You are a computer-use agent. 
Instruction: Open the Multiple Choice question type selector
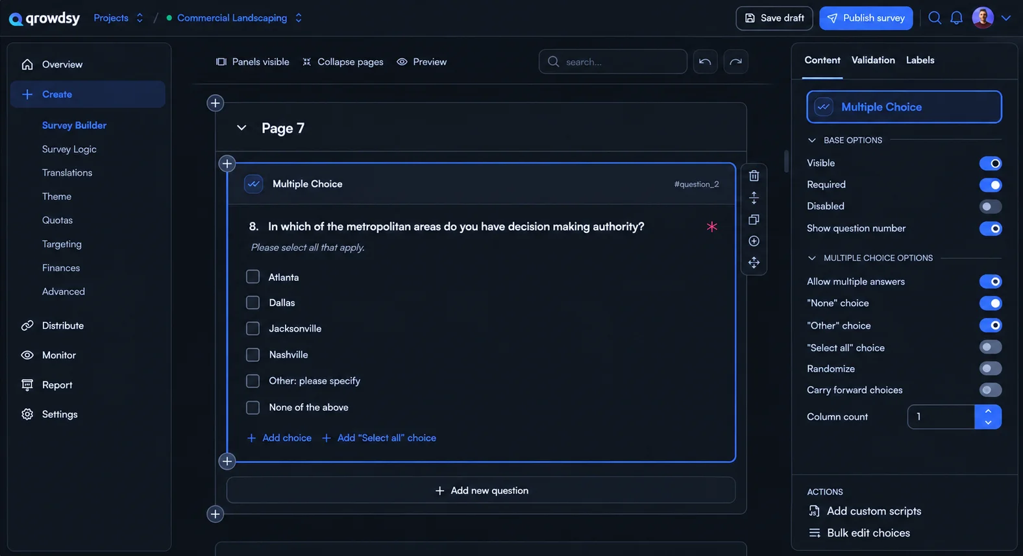(904, 107)
